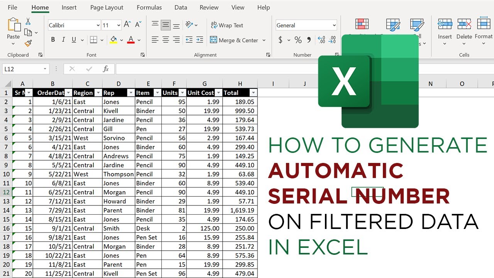Open the File menu
The height and width of the screenshot is (278, 494).
tap(12, 7)
